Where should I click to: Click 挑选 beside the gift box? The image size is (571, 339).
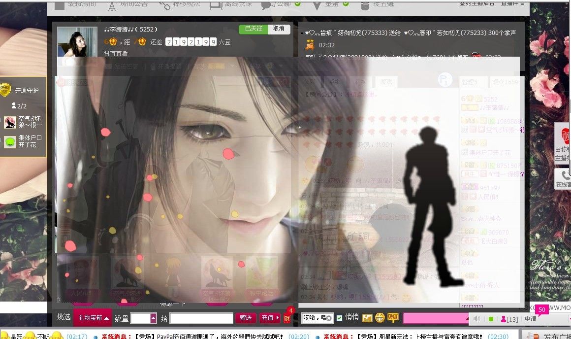click(x=63, y=317)
